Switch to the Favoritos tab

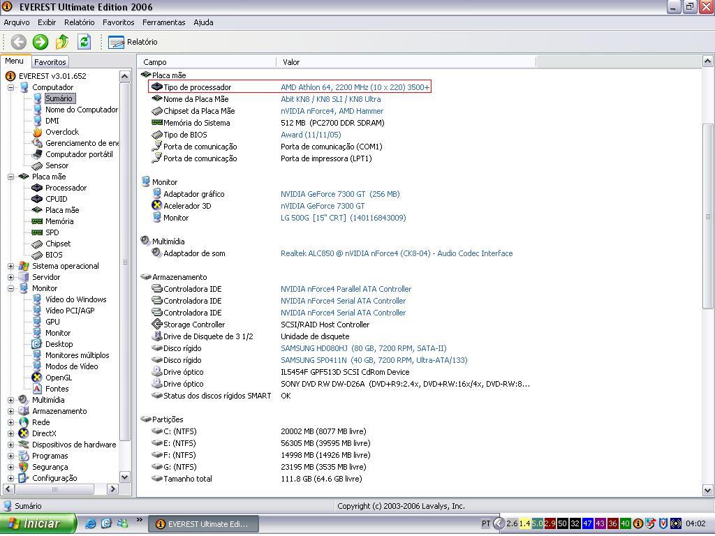(50, 62)
